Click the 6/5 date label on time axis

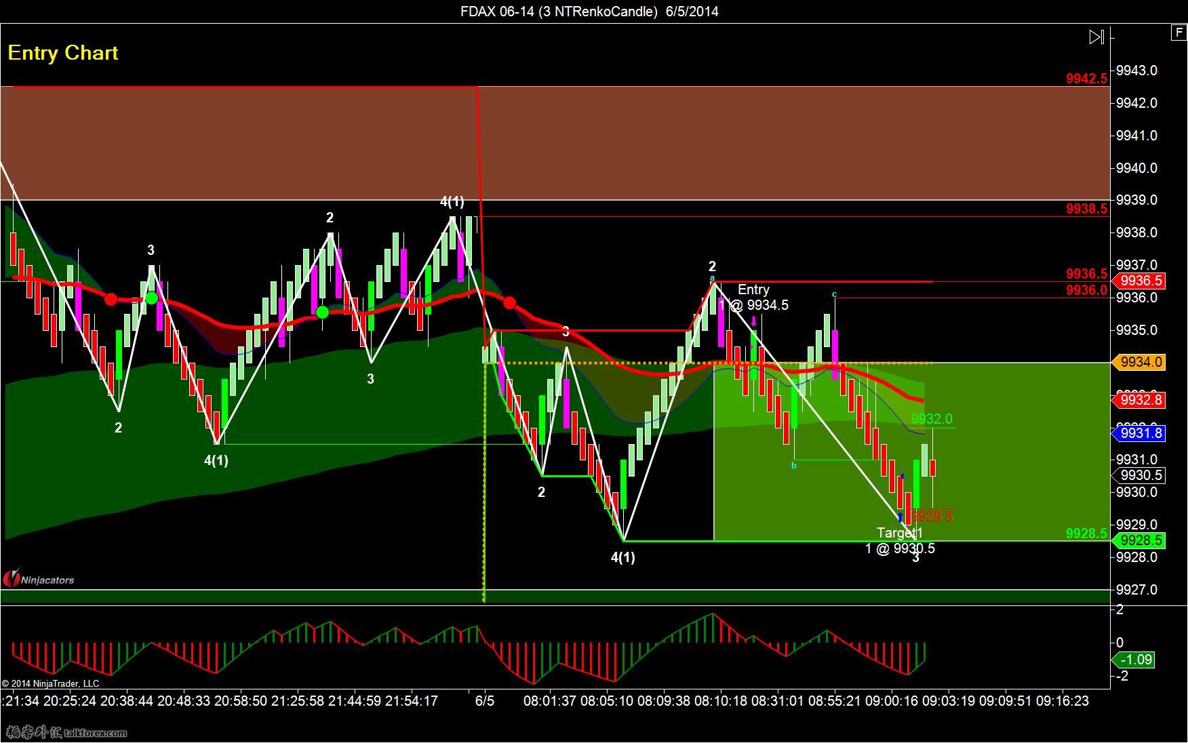(485, 701)
